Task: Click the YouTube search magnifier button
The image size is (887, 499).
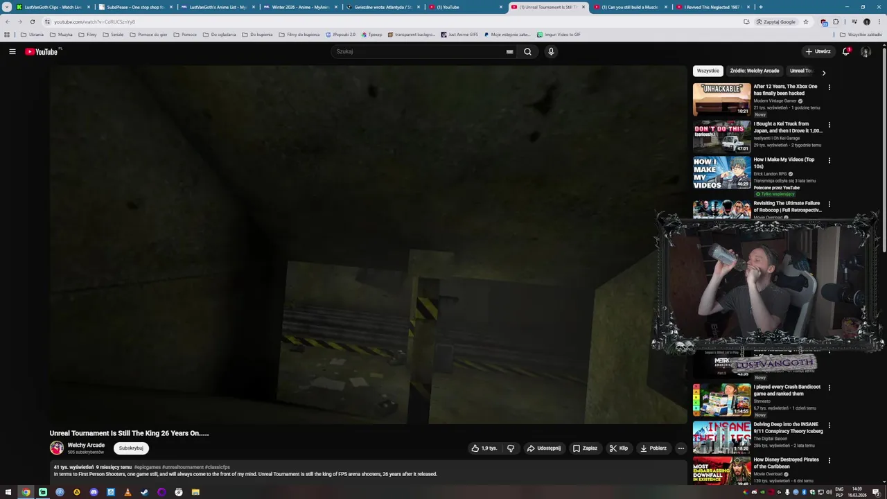Action: click(527, 51)
